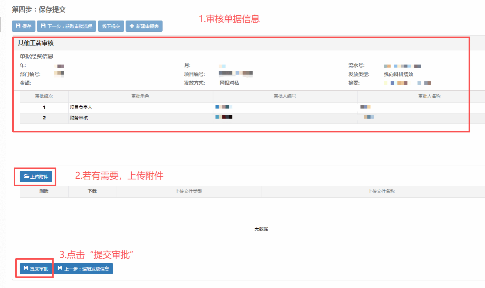Click the plus icon on 新建申报表

point(132,26)
